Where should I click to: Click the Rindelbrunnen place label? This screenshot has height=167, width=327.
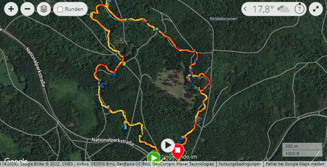coord(223,19)
